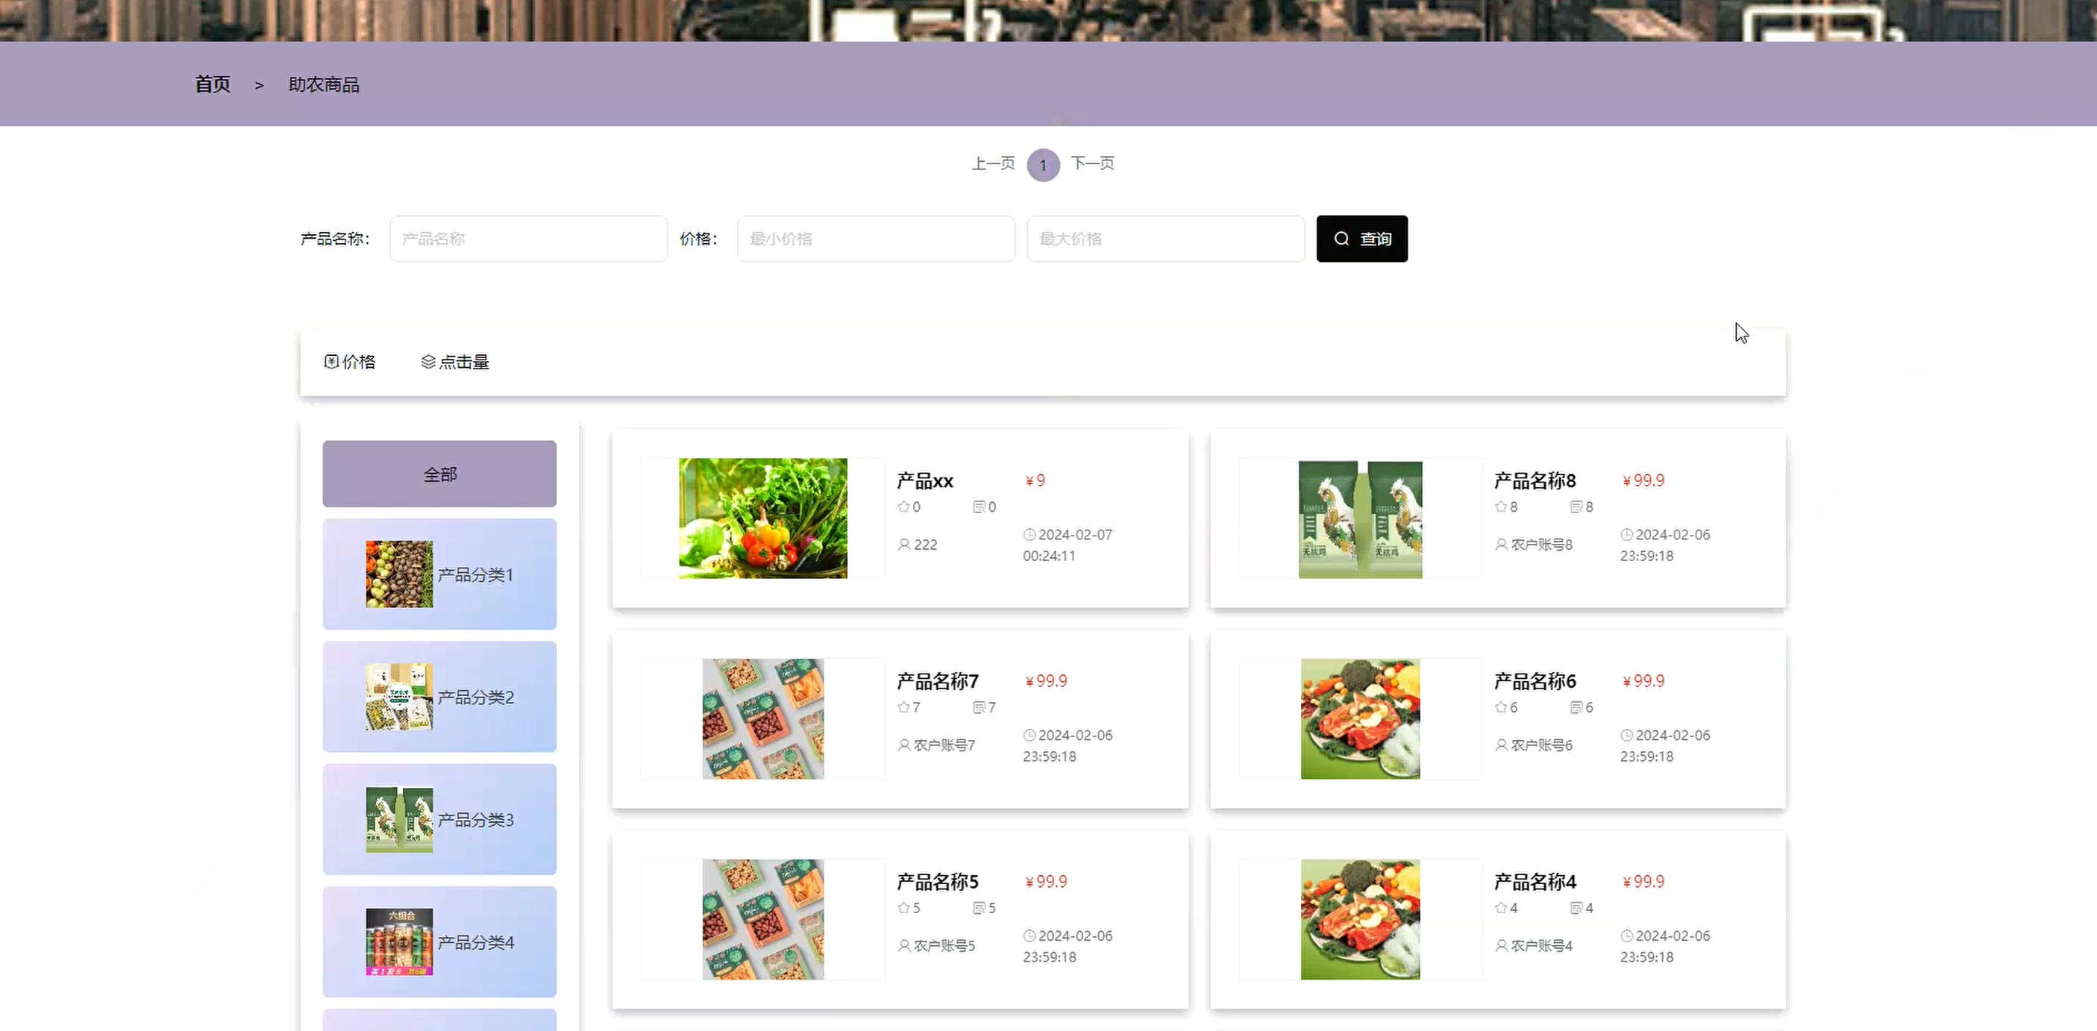Open 产品名称7 product image

762,718
